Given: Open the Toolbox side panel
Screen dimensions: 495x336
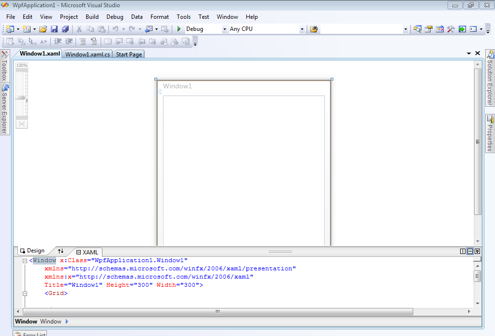Looking at the screenshot, I should [x=5, y=66].
